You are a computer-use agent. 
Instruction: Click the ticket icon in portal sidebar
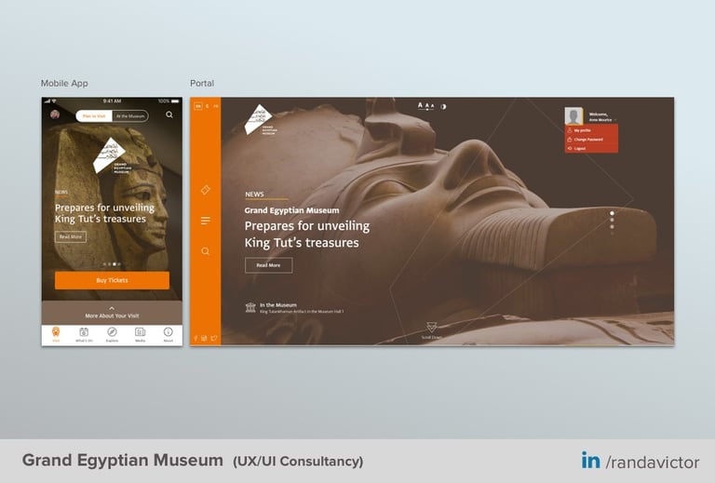tap(206, 190)
